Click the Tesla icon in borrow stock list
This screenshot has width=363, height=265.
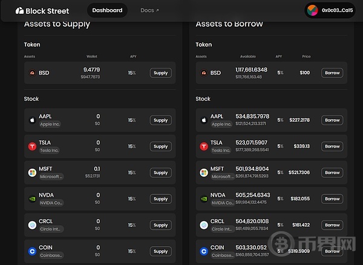tap(204, 146)
